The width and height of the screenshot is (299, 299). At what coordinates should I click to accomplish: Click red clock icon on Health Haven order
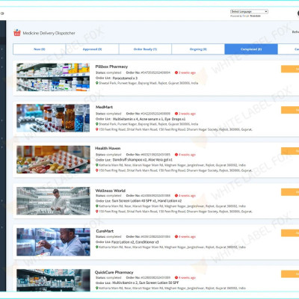[x=176, y=155]
